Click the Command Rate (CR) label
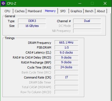Viewport: 112px width, 101px height. pyautogui.click(x=37, y=77)
